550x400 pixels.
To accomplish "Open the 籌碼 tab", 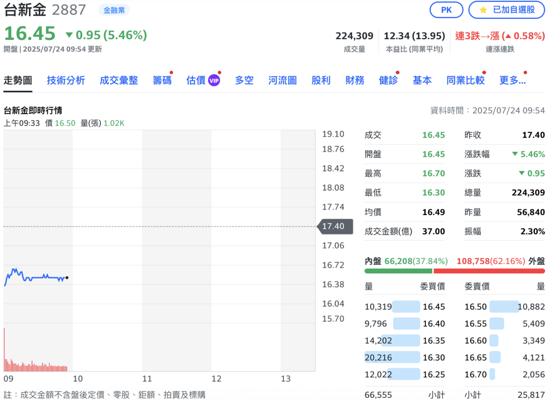I will point(162,80).
